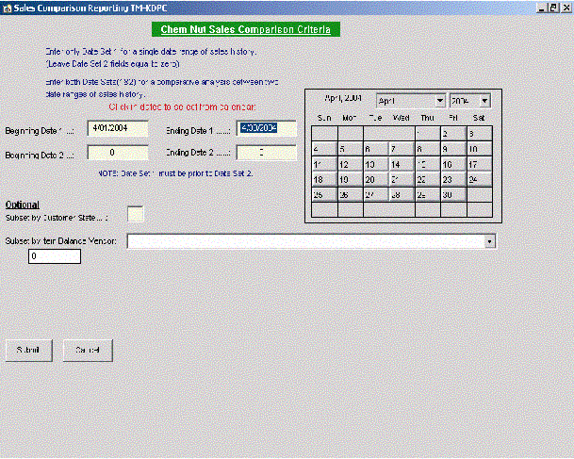Select calendar day 27
The image size is (574, 459).
pyautogui.click(x=376, y=195)
